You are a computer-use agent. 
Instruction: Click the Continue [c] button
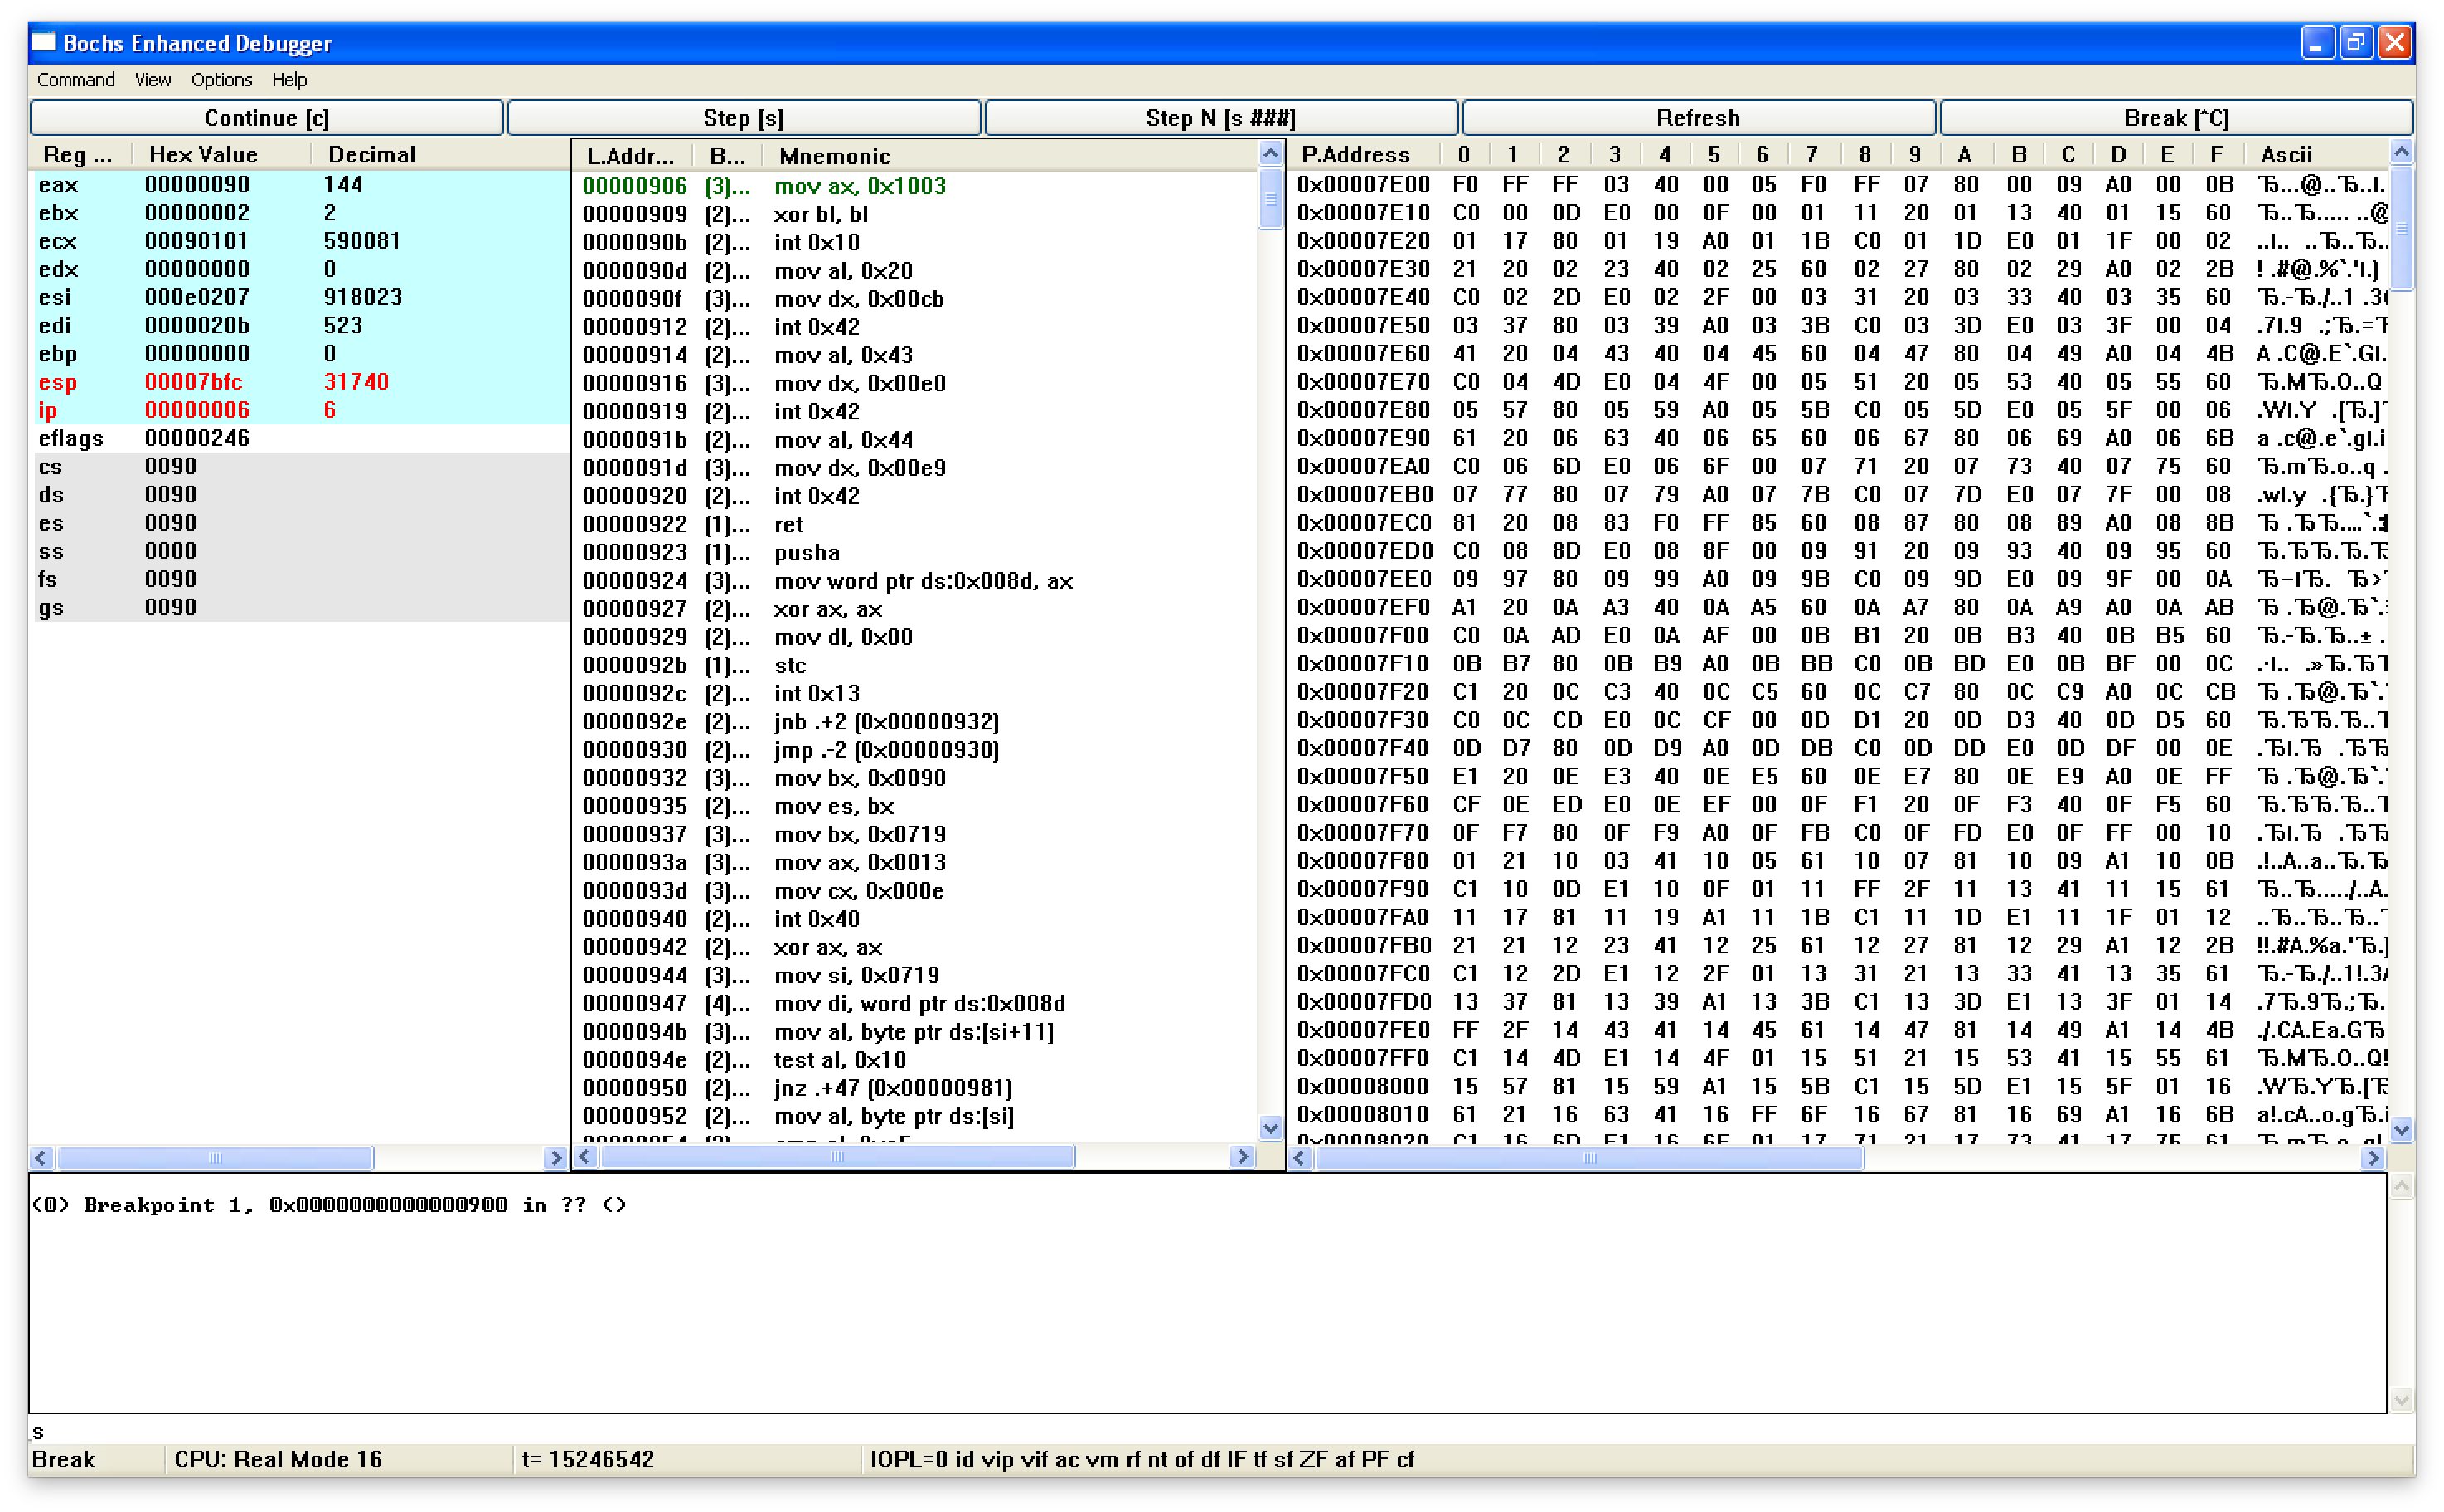[266, 118]
